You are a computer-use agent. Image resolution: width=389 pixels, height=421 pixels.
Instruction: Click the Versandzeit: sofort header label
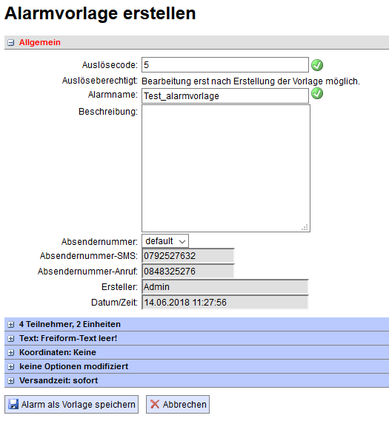(59, 381)
